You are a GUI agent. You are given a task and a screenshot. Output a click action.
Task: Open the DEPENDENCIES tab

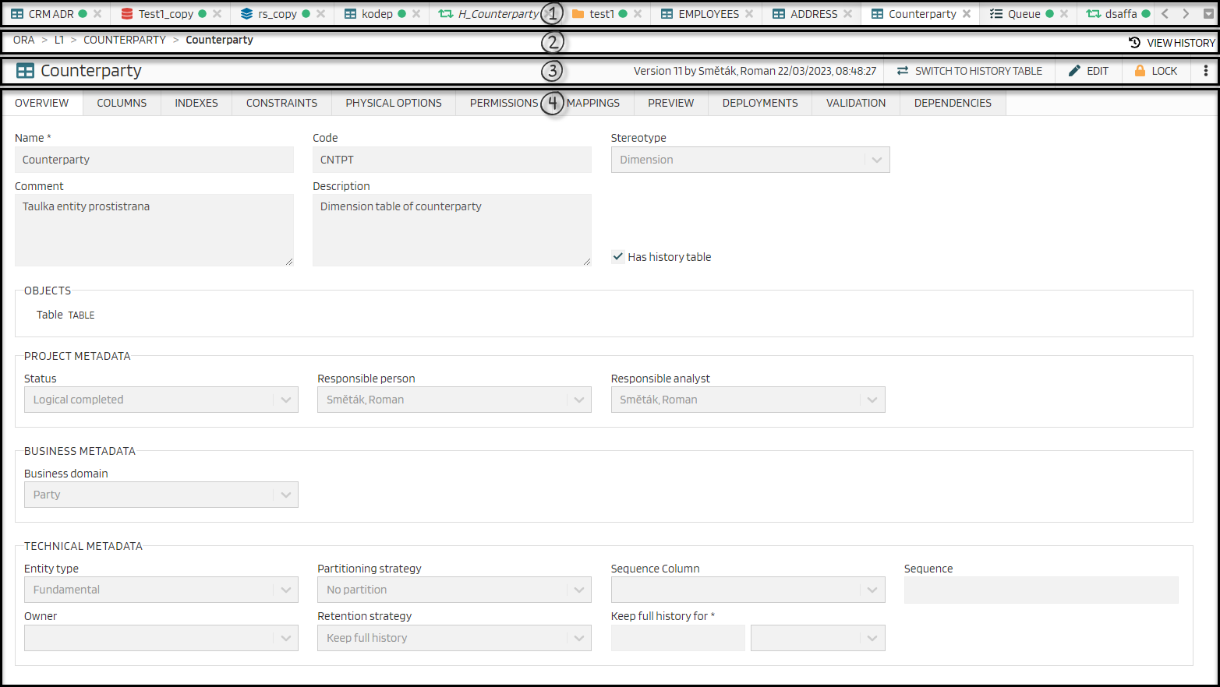pos(953,103)
